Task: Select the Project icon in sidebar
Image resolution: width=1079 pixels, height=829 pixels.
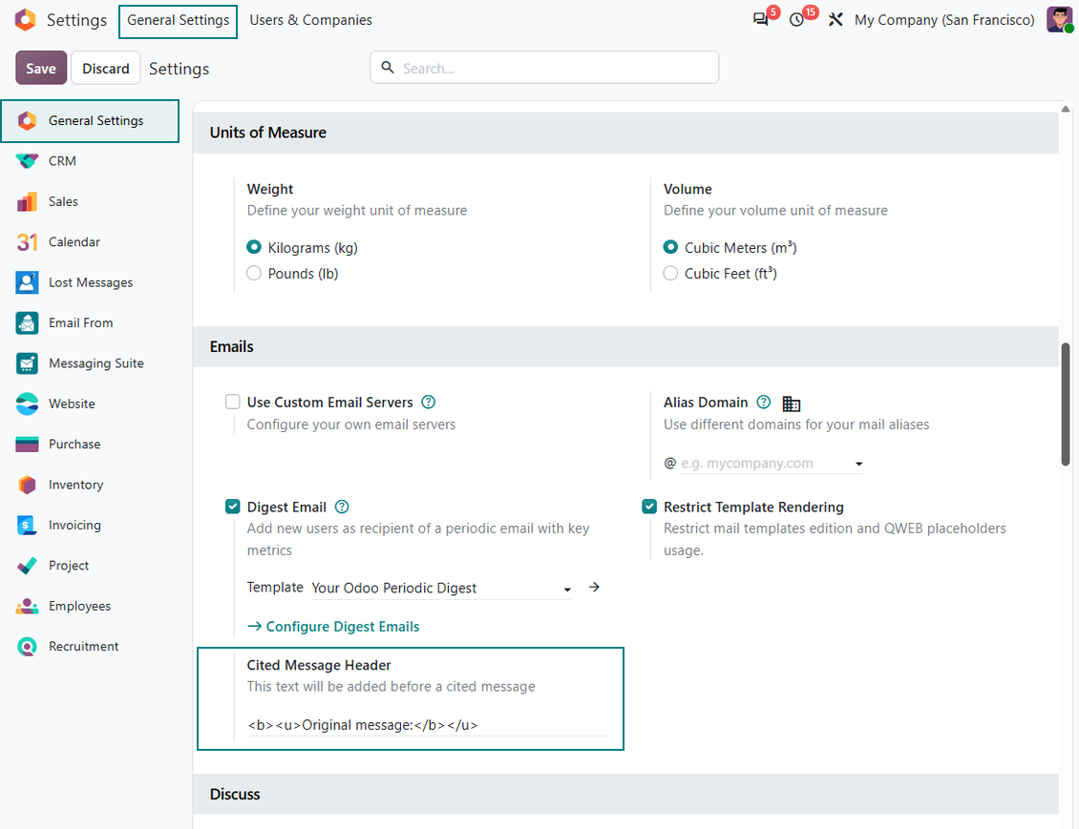Action: pos(27,566)
